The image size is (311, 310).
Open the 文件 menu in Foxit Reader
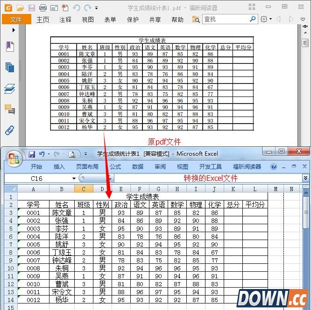[16, 20]
